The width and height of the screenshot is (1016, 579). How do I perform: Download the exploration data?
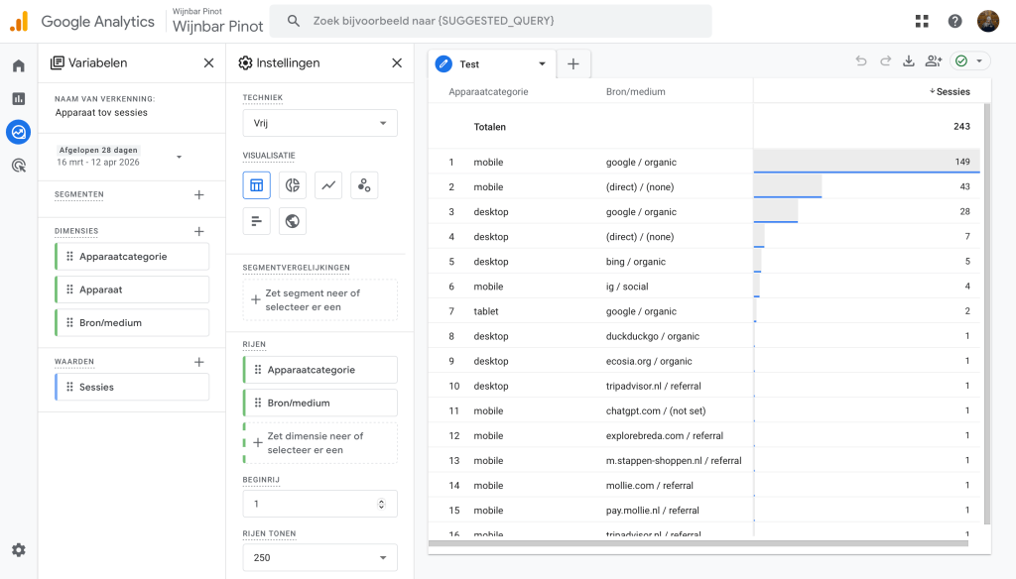[909, 60]
